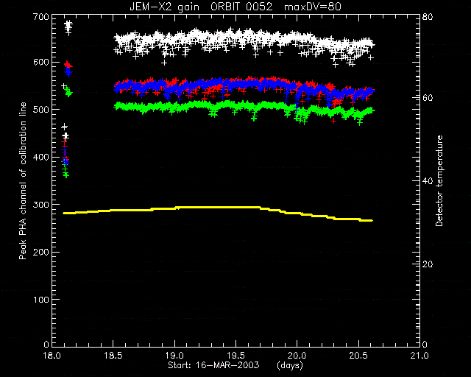Click the 'Start: 16-MAR-2003 (days)' axis label
This screenshot has width=471, height=377.
click(235, 365)
